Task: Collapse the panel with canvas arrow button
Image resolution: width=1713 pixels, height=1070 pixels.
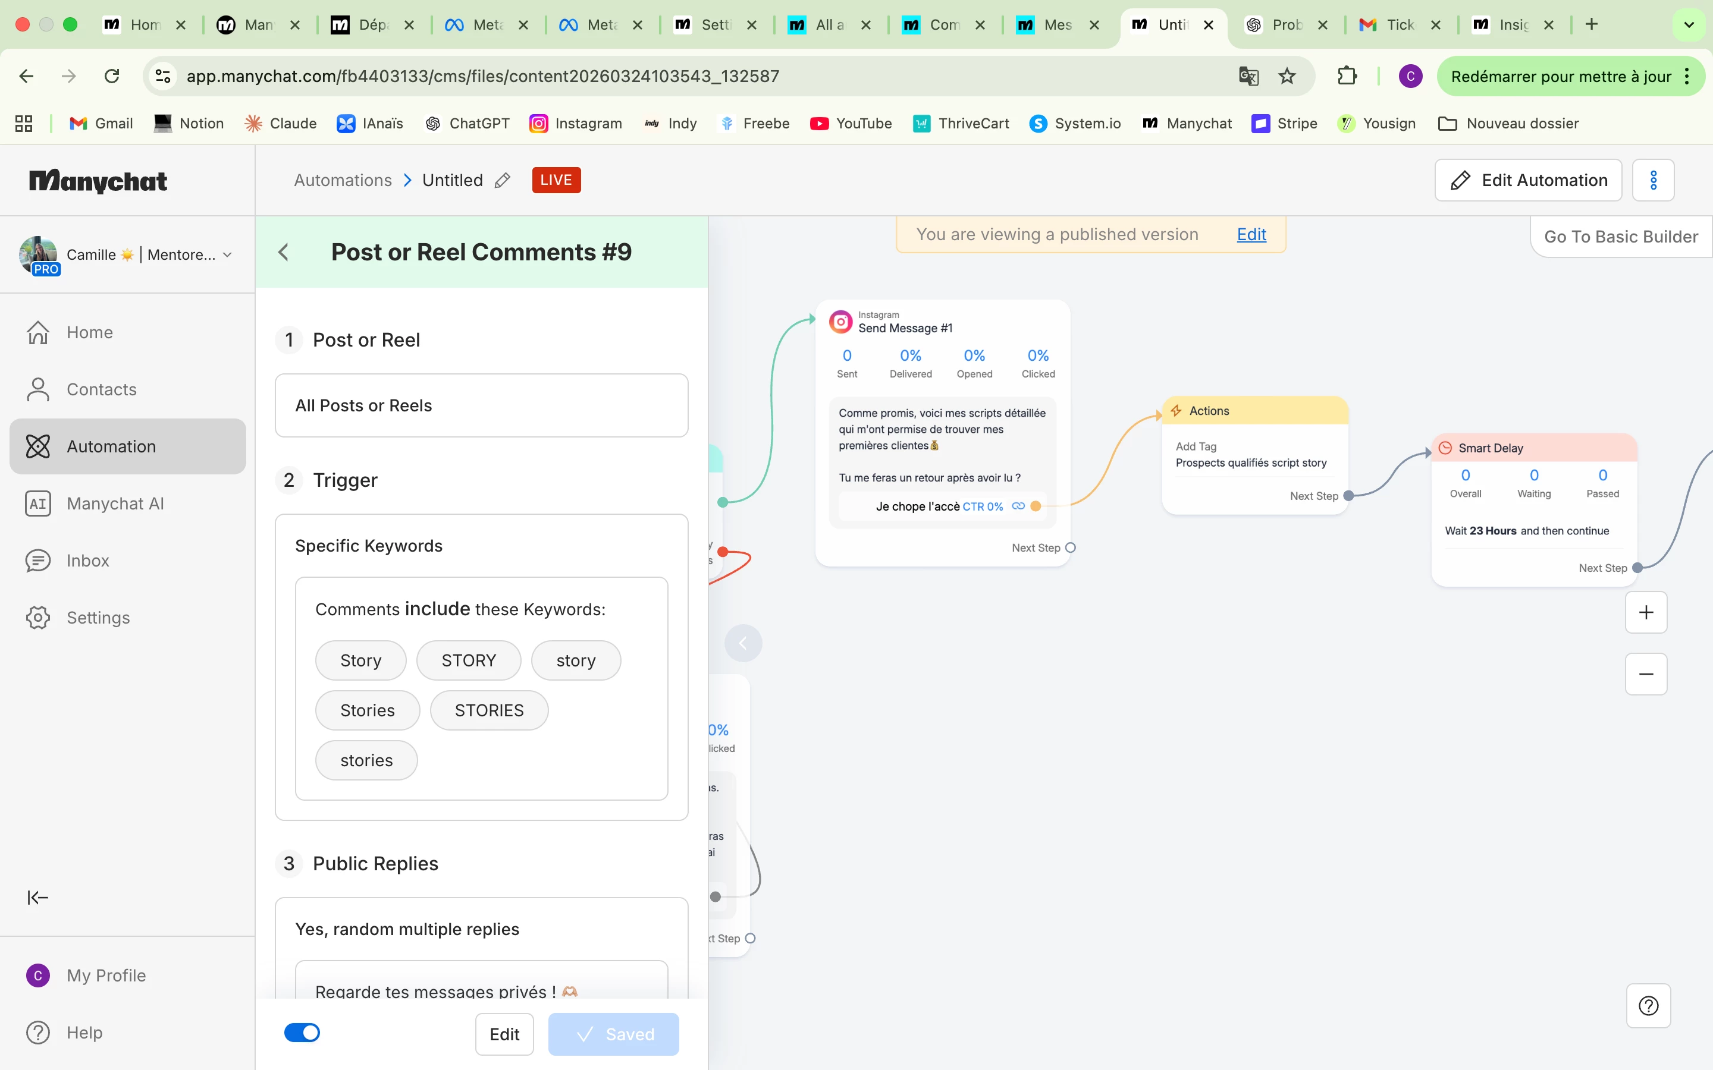Action: click(x=742, y=643)
